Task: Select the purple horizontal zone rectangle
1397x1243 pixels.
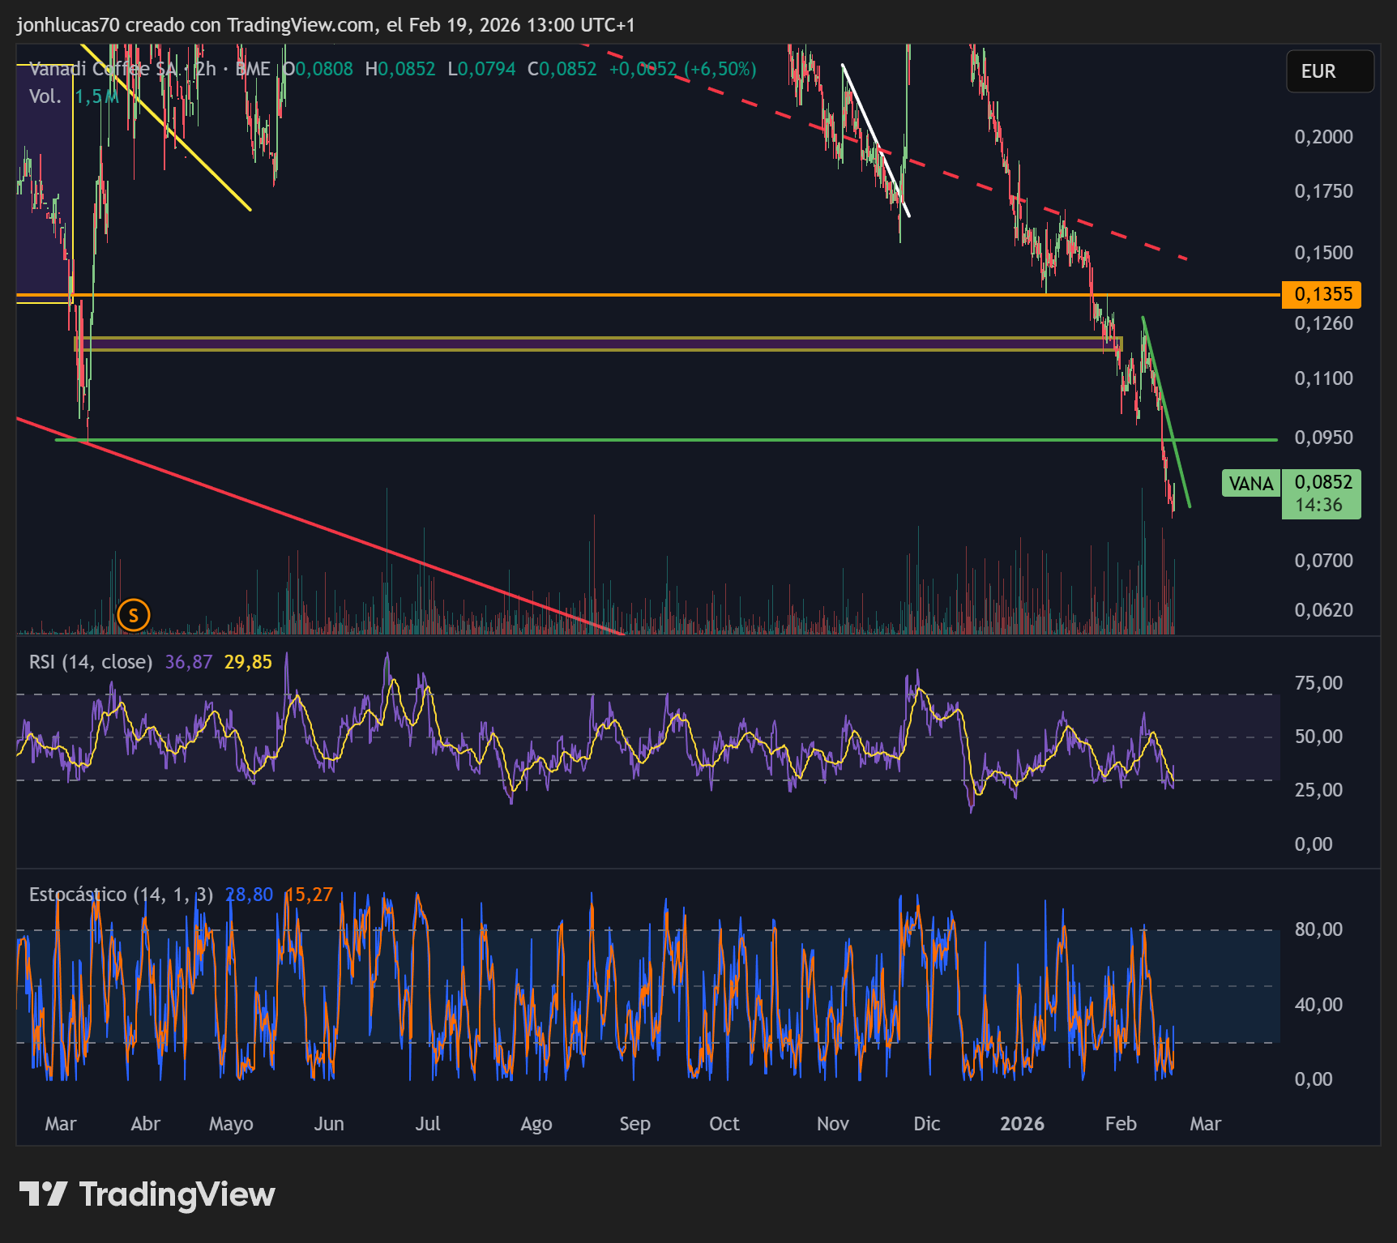Action: (598, 344)
